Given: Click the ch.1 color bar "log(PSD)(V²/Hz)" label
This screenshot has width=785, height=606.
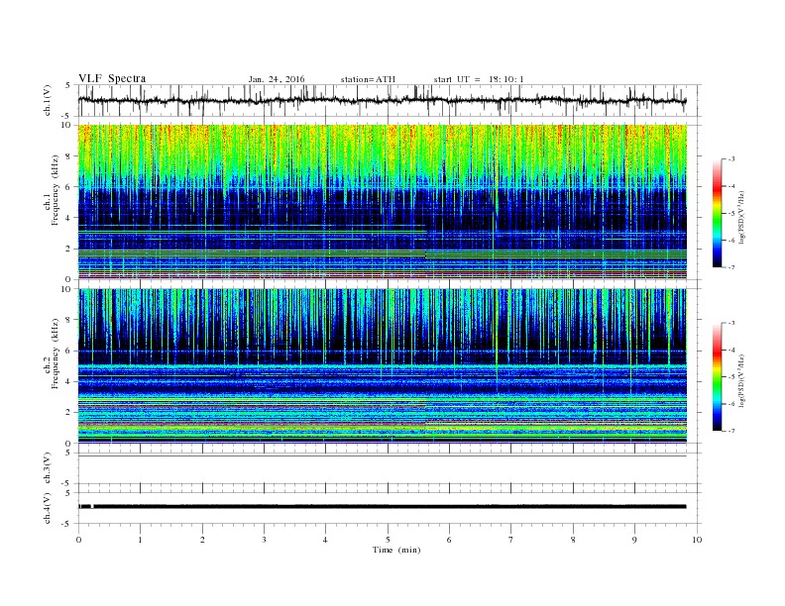Looking at the screenshot, I should [x=741, y=217].
